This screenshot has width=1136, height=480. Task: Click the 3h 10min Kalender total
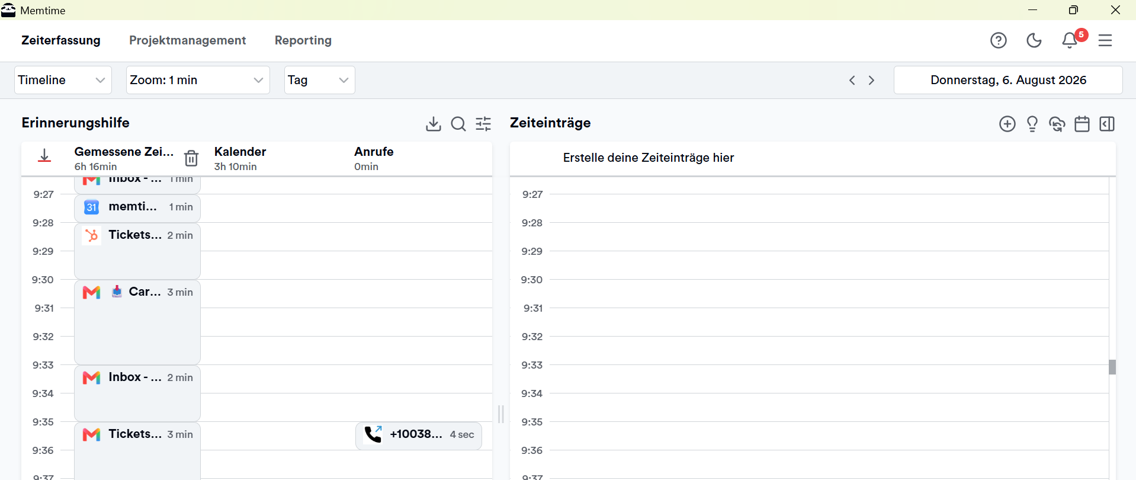point(236,167)
